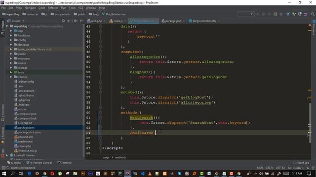Click the collapse-all icon in Project panel
The image size is (316, 177).
pos(69,21)
